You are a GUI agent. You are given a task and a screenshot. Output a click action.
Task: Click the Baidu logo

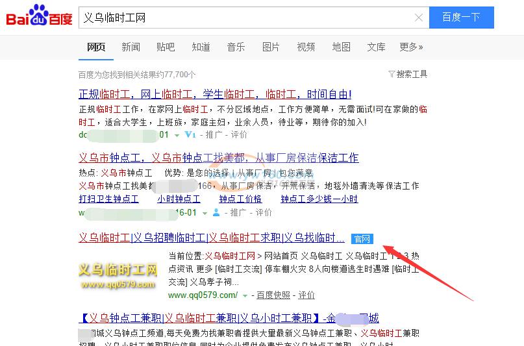point(39,16)
